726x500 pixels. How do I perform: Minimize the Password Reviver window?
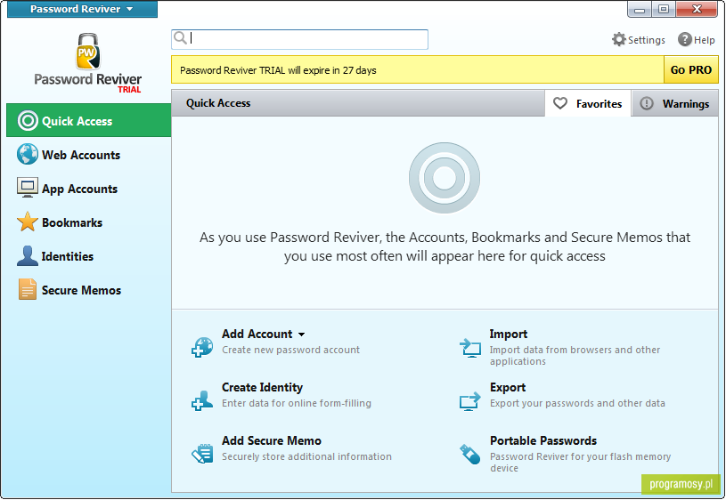(x=640, y=9)
